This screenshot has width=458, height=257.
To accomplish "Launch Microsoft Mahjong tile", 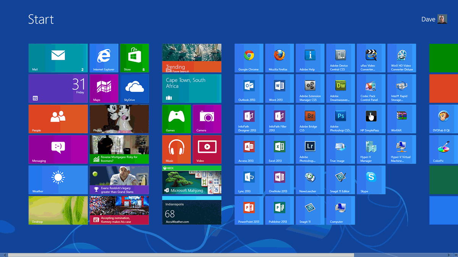I will tap(192, 180).
